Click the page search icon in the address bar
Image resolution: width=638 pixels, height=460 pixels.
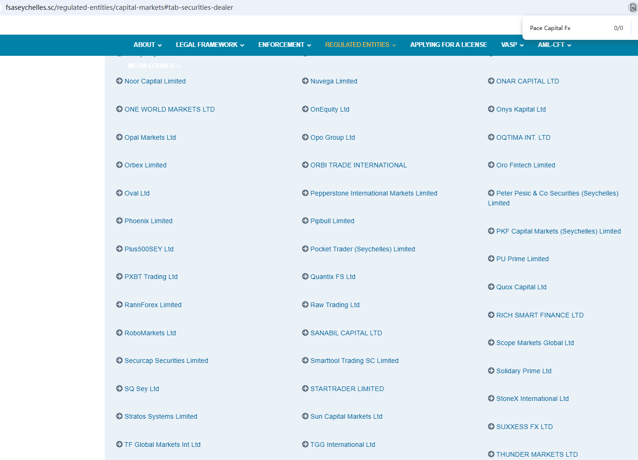pyautogui.click(x=633, y=8)
